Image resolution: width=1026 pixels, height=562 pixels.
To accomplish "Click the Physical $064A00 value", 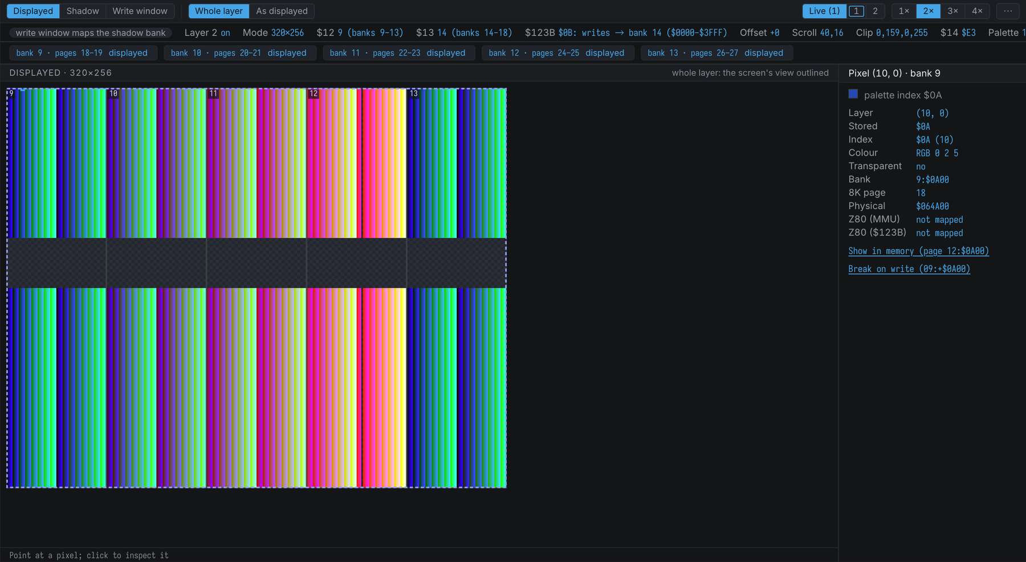I will 933,206.
